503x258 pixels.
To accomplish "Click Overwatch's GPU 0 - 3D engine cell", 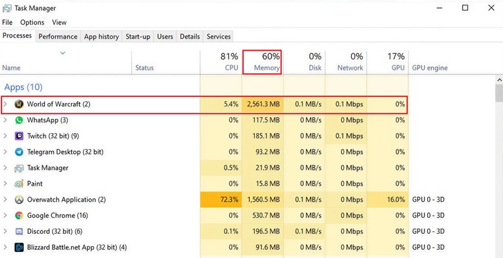I will (429, 200).
